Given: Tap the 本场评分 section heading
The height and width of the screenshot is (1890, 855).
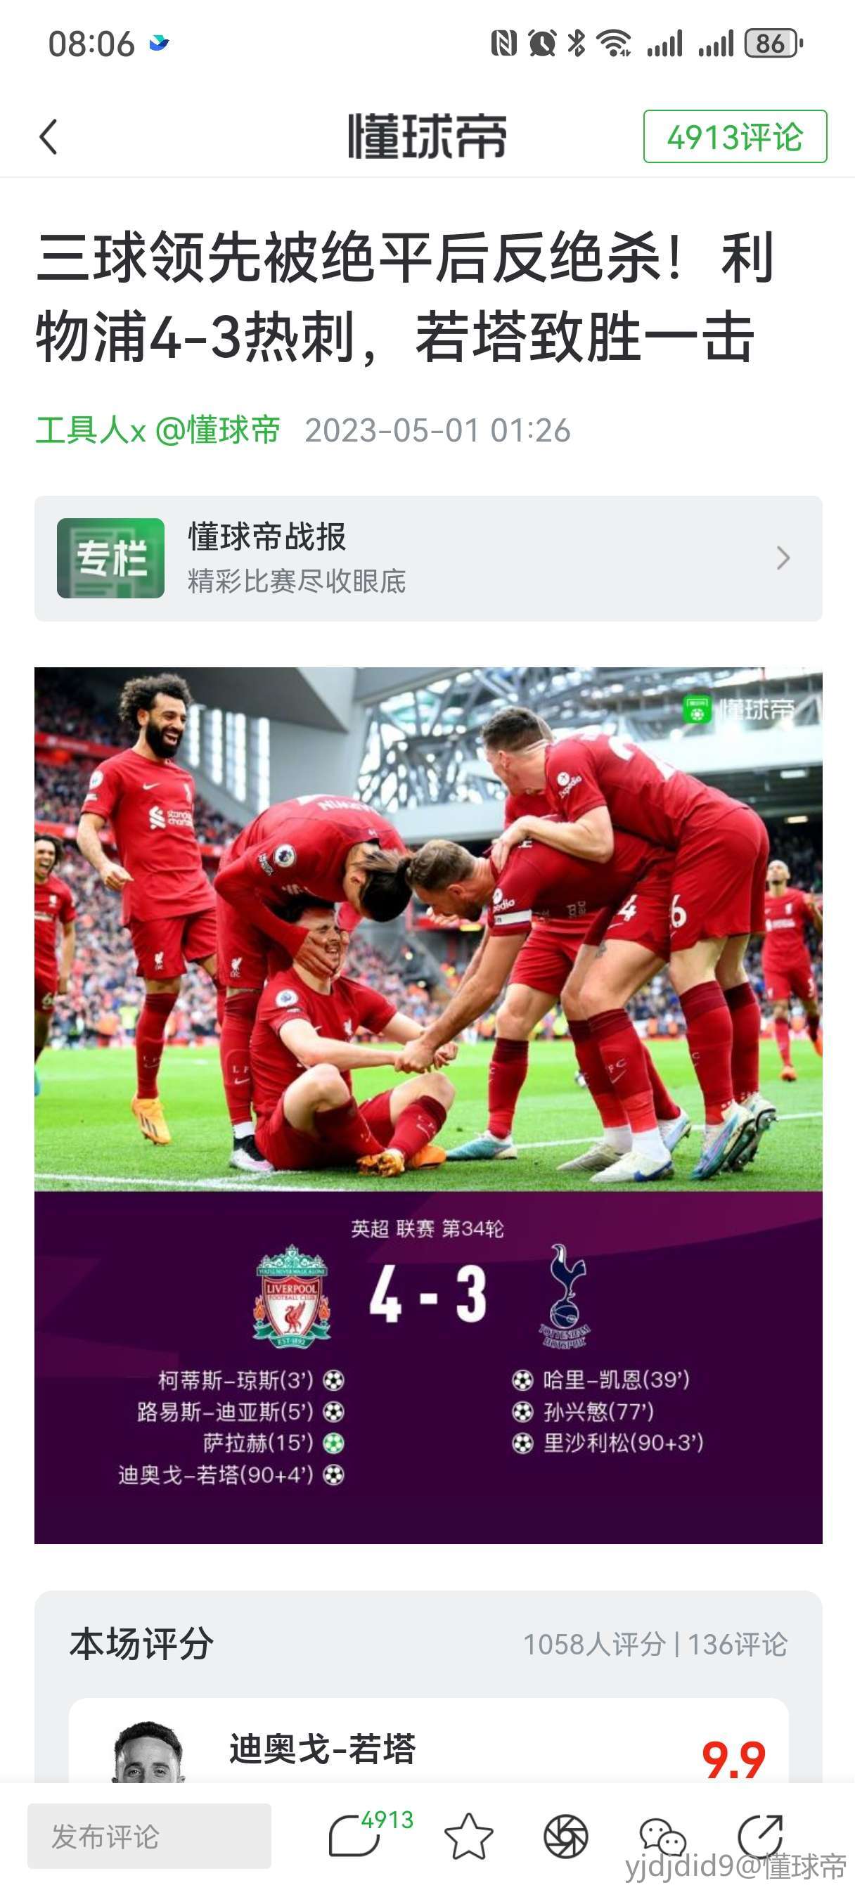Looking at the screenshot, I should (x=141, y=1644).
